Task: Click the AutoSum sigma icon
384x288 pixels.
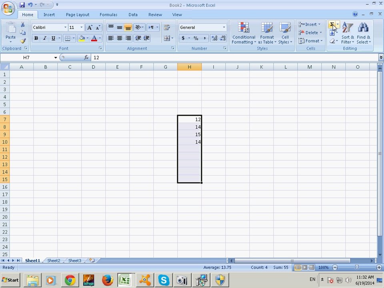Action: 332,24
